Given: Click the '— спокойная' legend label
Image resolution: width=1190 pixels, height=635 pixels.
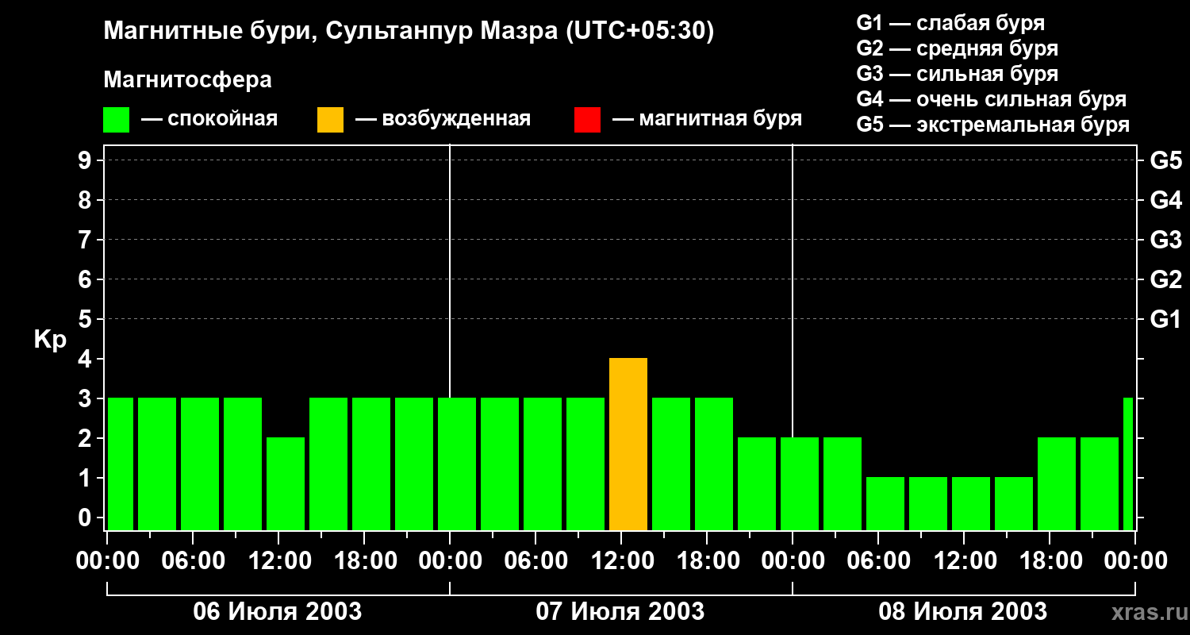Looking at the screenshot, I should [209, 120].
